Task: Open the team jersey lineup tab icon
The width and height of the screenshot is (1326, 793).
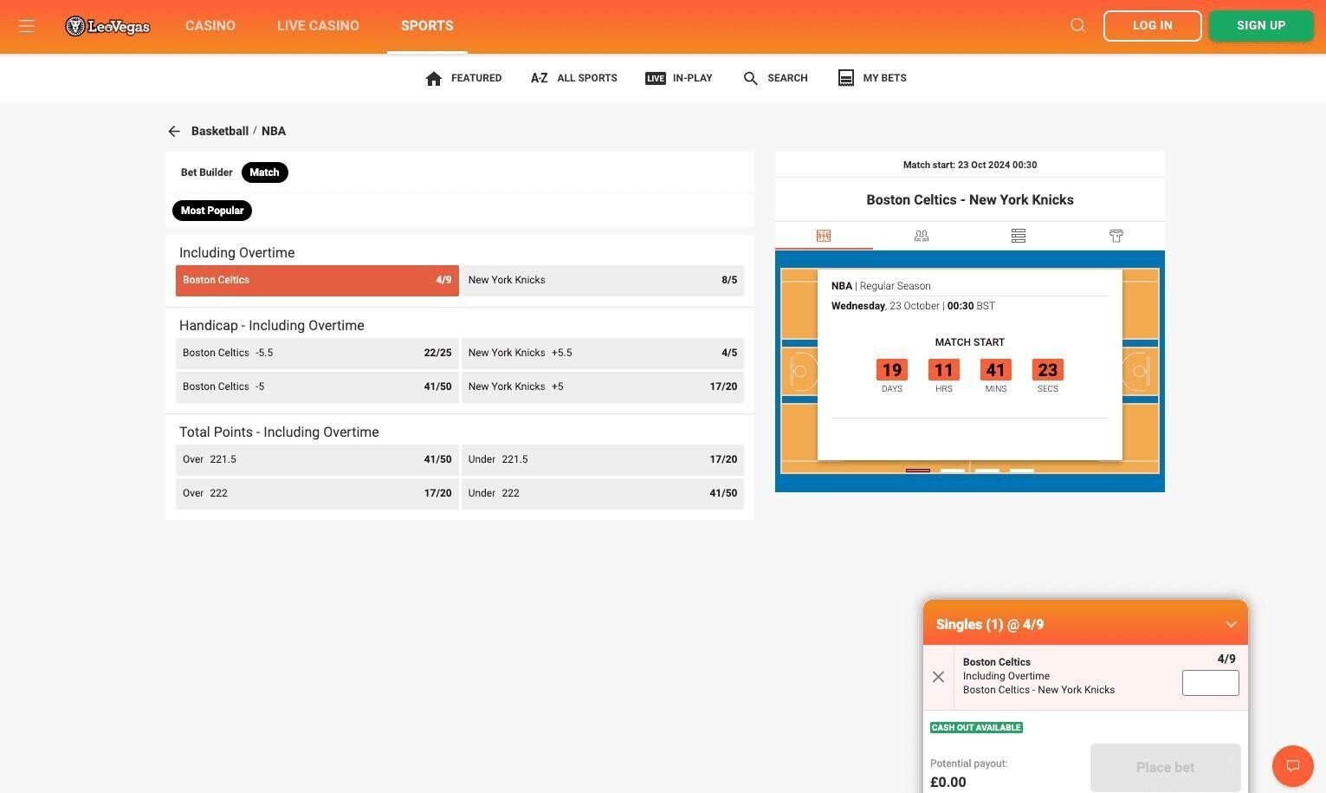Action: tap(1116, 236)
